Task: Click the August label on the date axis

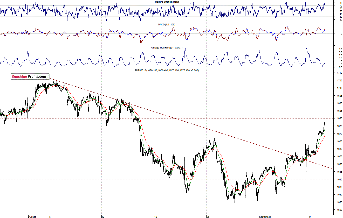Action: pos(32,216)
